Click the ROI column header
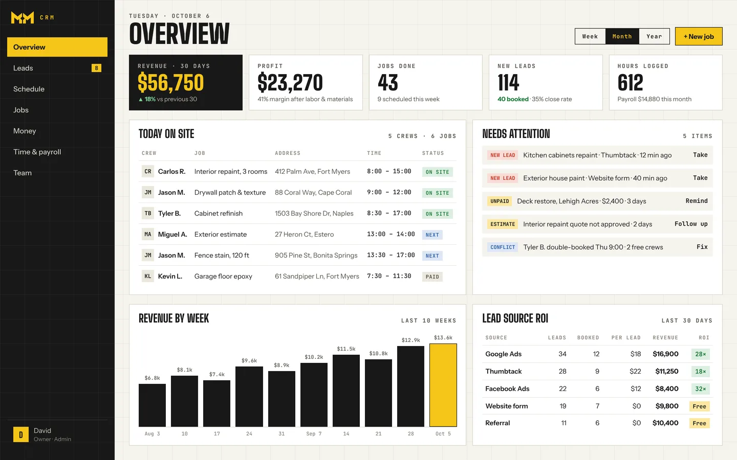This screenshot has height=460, width=737. click(x=704, y=338)
